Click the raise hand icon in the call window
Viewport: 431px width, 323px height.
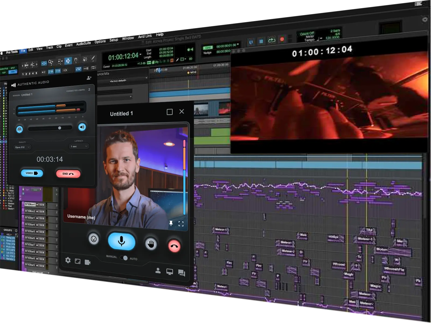point(151,244)
